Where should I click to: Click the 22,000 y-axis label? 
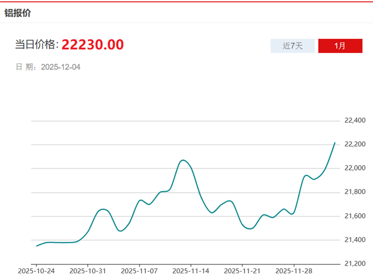[x=354, y=168]
